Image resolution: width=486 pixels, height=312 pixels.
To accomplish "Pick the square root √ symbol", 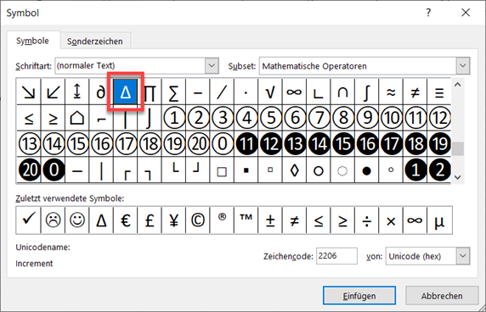I will [270, 92].
